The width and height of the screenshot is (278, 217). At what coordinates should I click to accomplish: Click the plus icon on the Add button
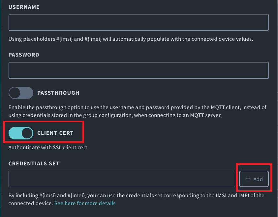[x=248, y=179]
